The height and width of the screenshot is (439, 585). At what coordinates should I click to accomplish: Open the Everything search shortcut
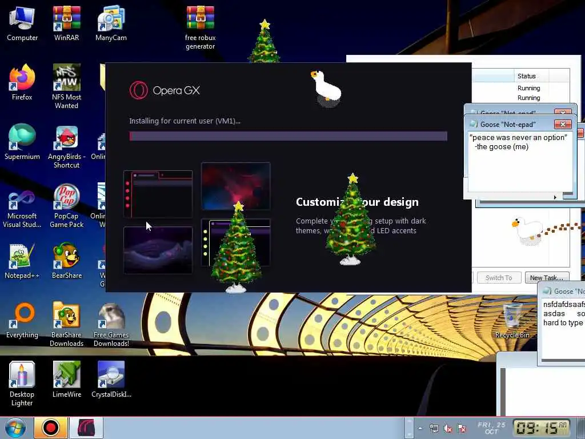pos(22,320)
